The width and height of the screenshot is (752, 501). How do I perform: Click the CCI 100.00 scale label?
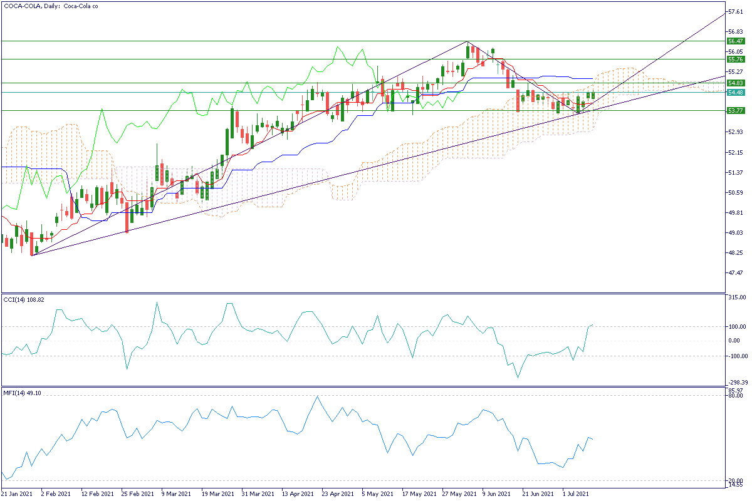click(x=737, y=326)
